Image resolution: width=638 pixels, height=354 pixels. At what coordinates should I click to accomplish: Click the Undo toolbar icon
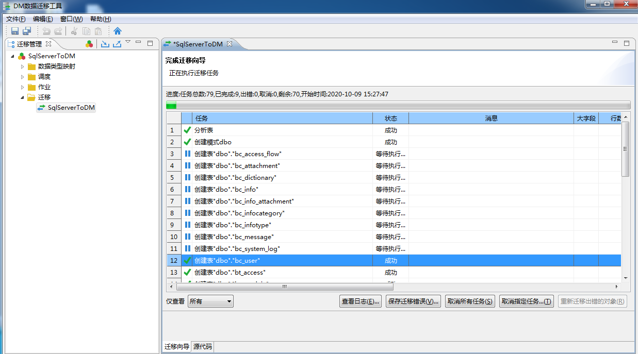click(46, 31)
